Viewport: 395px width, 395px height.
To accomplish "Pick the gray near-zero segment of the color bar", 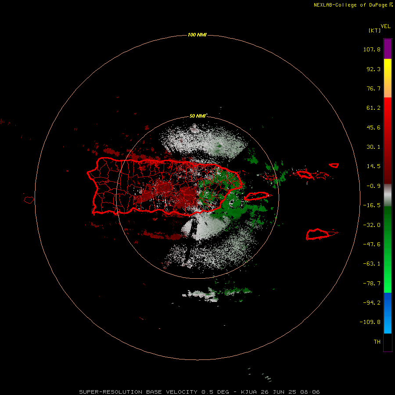I will coord(388,195).
